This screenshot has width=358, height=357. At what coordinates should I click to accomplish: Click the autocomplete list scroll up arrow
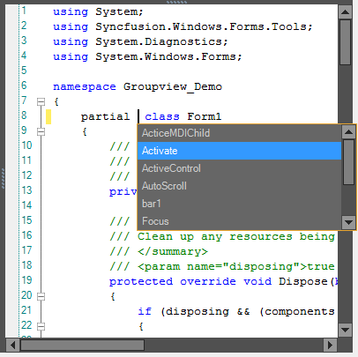click(348, 131)
